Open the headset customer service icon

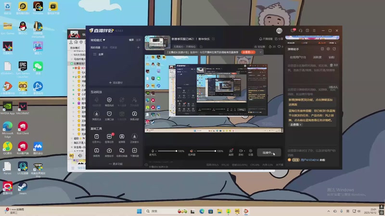[300, 31]
